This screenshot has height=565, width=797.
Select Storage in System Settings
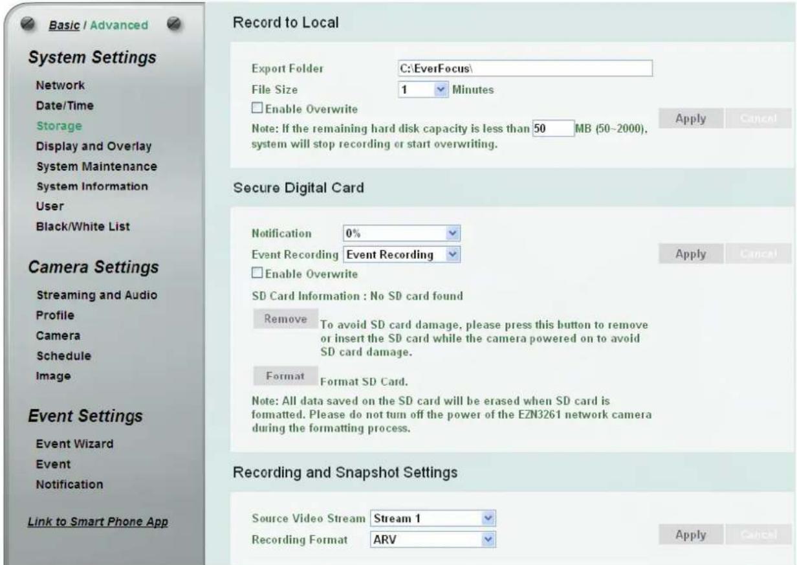[60, 126]
